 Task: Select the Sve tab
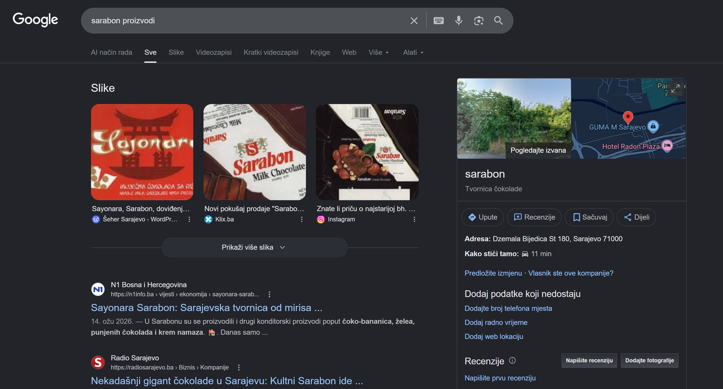(150, 52)
